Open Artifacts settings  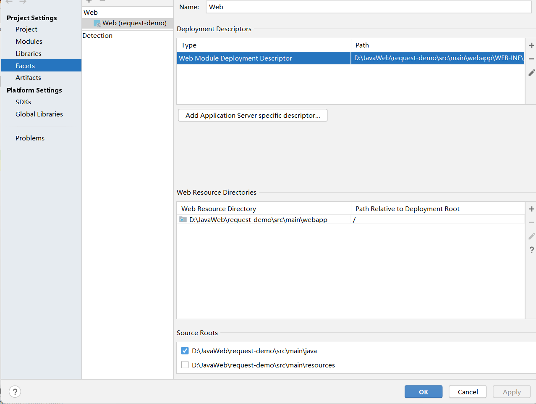tap(28, 77)
